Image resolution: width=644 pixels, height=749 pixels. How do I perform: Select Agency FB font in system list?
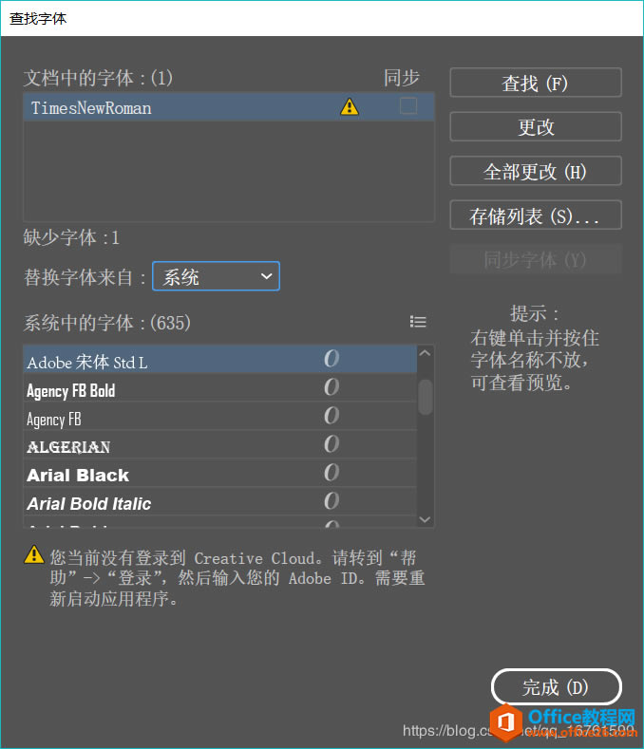pos(54,419)
